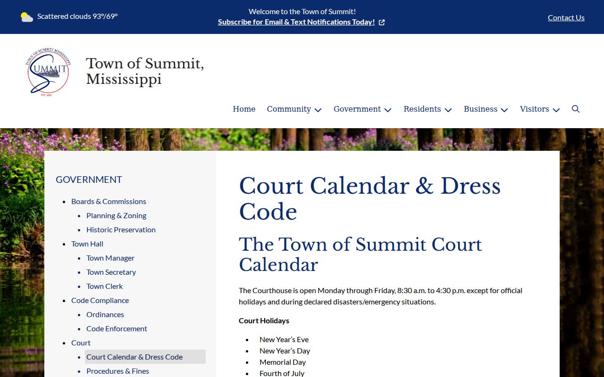
Task: Click the Court Holidays subheading
Action: click(264, 320)
